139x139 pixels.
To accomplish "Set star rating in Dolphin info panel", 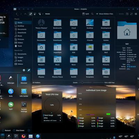I will pyautogui.click(x=131, y=67).
